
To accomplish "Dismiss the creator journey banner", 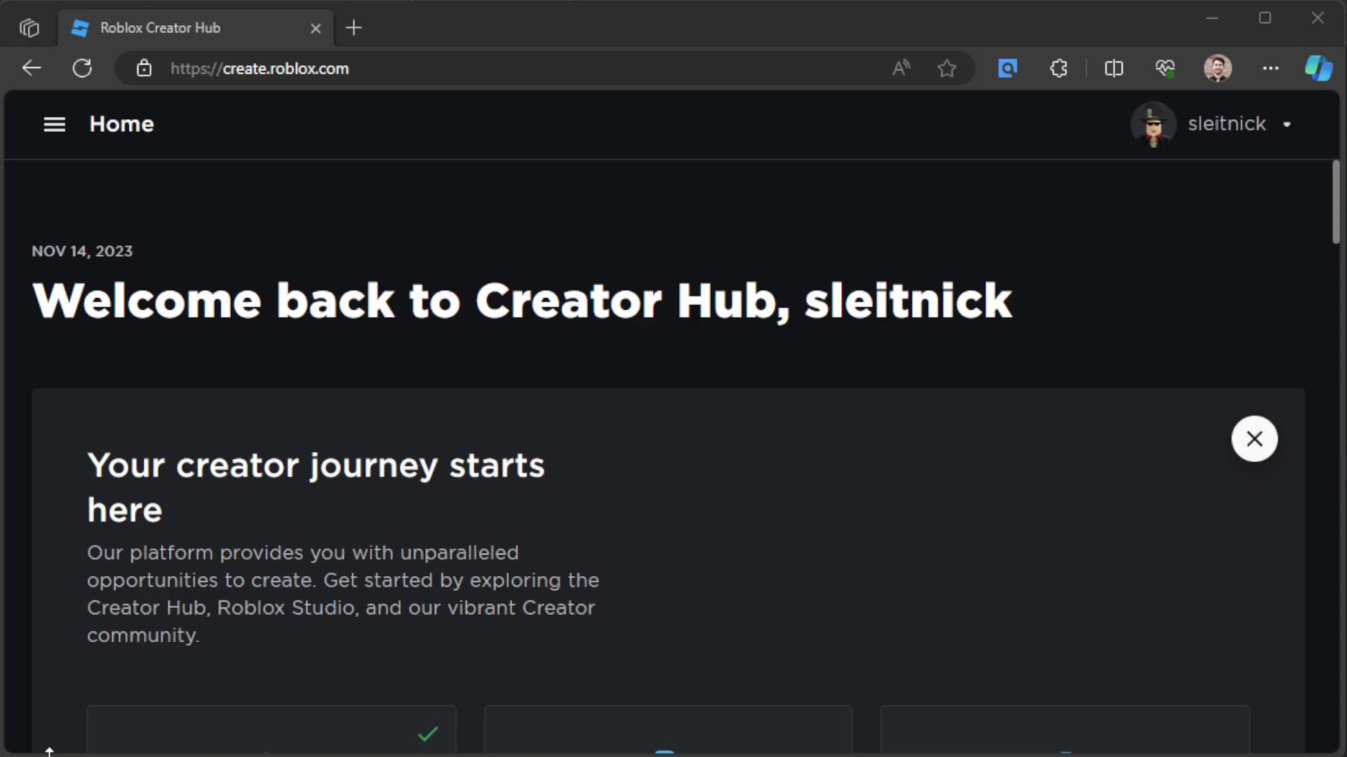I will (x=1254, y=439).
